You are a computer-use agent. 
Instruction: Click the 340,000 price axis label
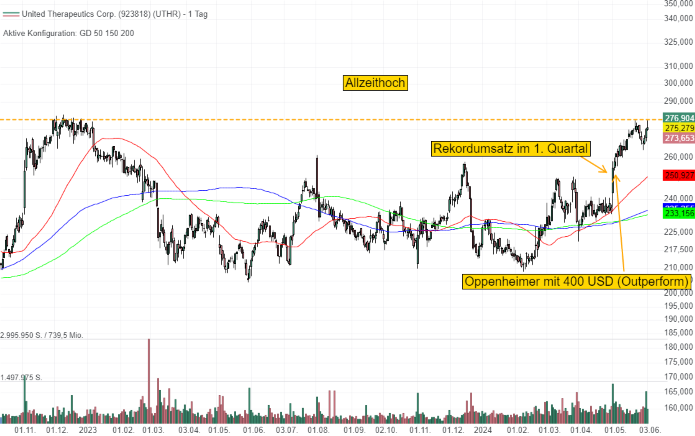678,18
